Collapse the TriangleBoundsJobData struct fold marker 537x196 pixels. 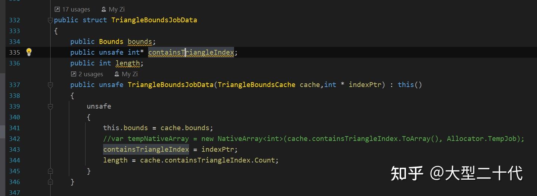point(51,20)
